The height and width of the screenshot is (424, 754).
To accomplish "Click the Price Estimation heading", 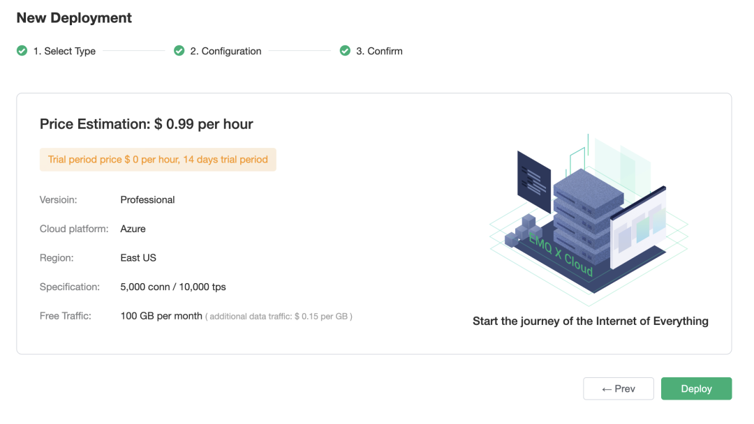I will [x=147, y=125].
